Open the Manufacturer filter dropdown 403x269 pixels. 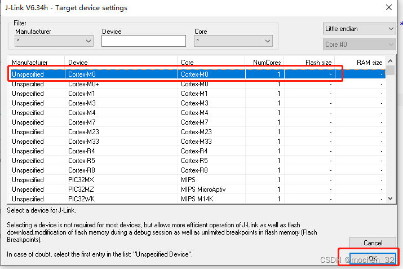click(54, 41)
